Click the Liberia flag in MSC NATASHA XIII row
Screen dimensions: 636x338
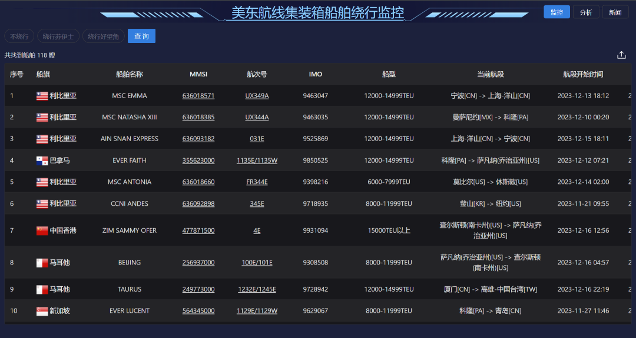42,118
